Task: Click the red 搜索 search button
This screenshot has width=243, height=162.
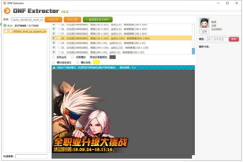Action: coord(234,39)
